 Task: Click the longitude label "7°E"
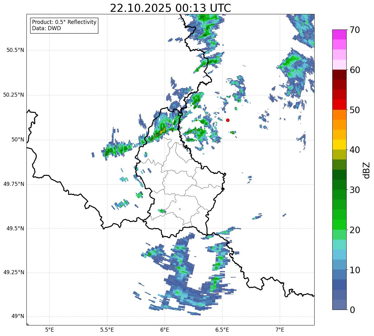click(280, 330)
